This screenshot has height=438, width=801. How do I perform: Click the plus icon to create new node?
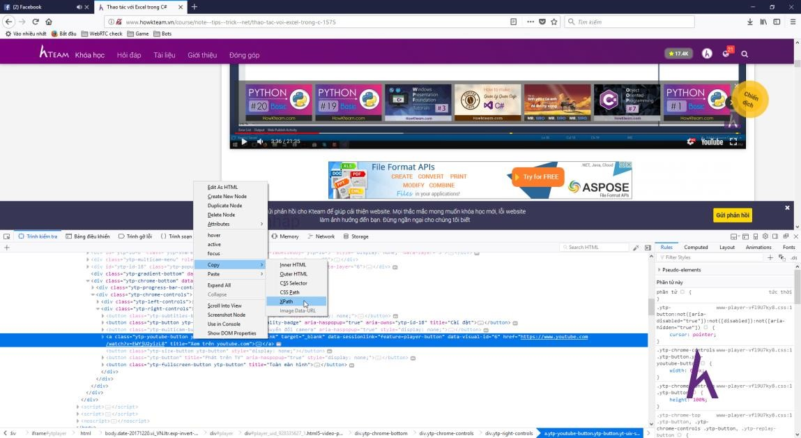click(x=7, y=248)
